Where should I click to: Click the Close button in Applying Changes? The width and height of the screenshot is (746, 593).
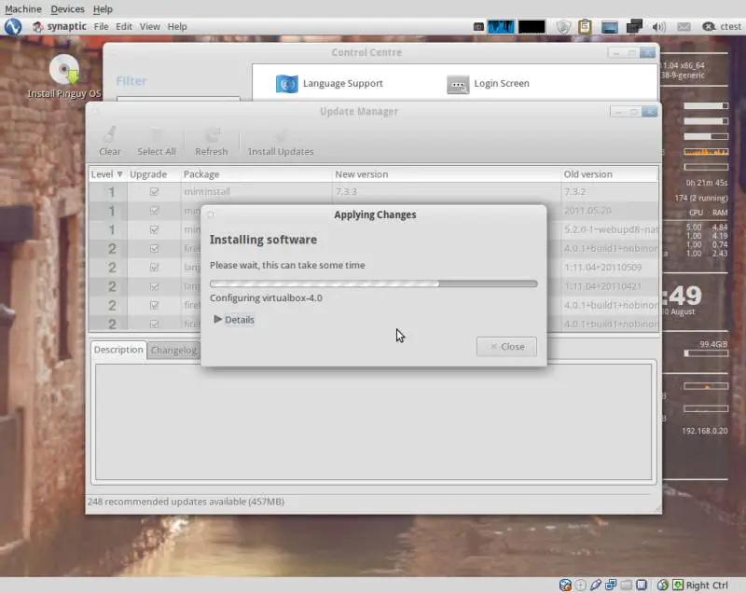click(506, 347)
